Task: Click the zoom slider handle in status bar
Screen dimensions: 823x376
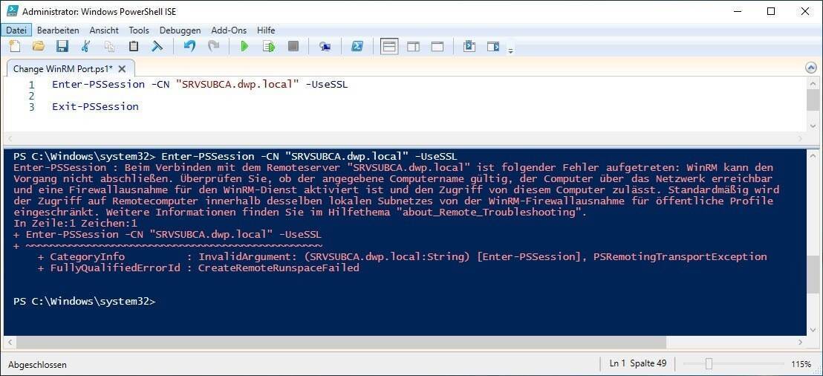Action: pyautogui.click(x=709, y=364)
